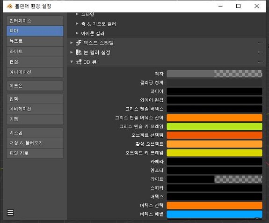
Task: Minimize the 블렌더 환경 설정 window
Action: (x=220, y=6)
